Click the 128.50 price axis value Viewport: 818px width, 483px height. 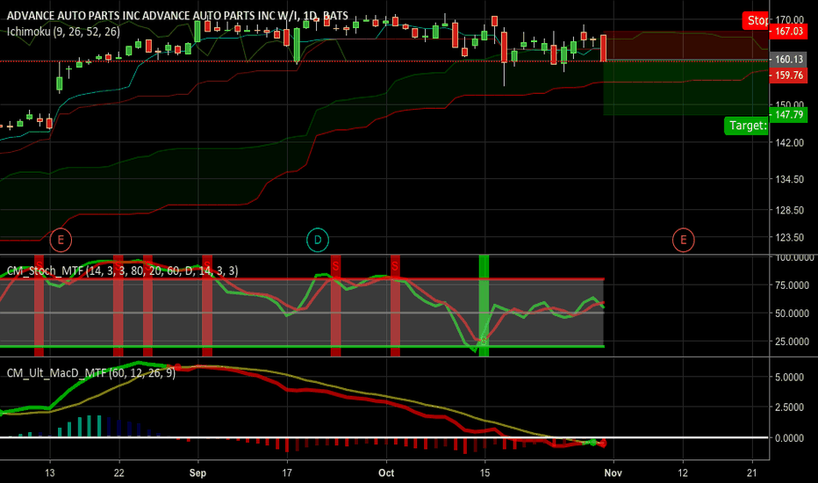789,210
